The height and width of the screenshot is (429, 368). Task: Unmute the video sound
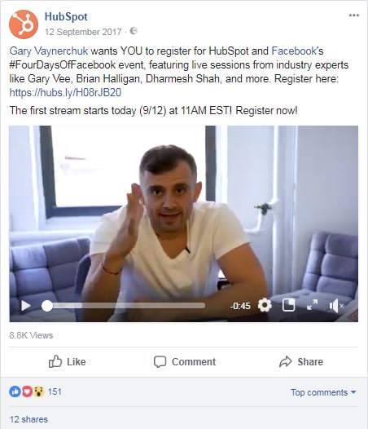click(x=336, y=306)
